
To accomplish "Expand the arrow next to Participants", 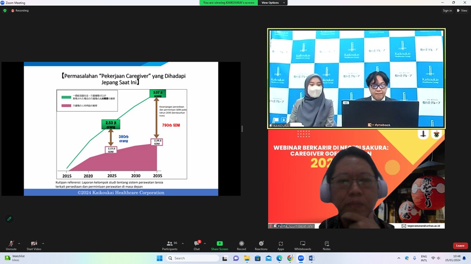I will tap(183, 243).
